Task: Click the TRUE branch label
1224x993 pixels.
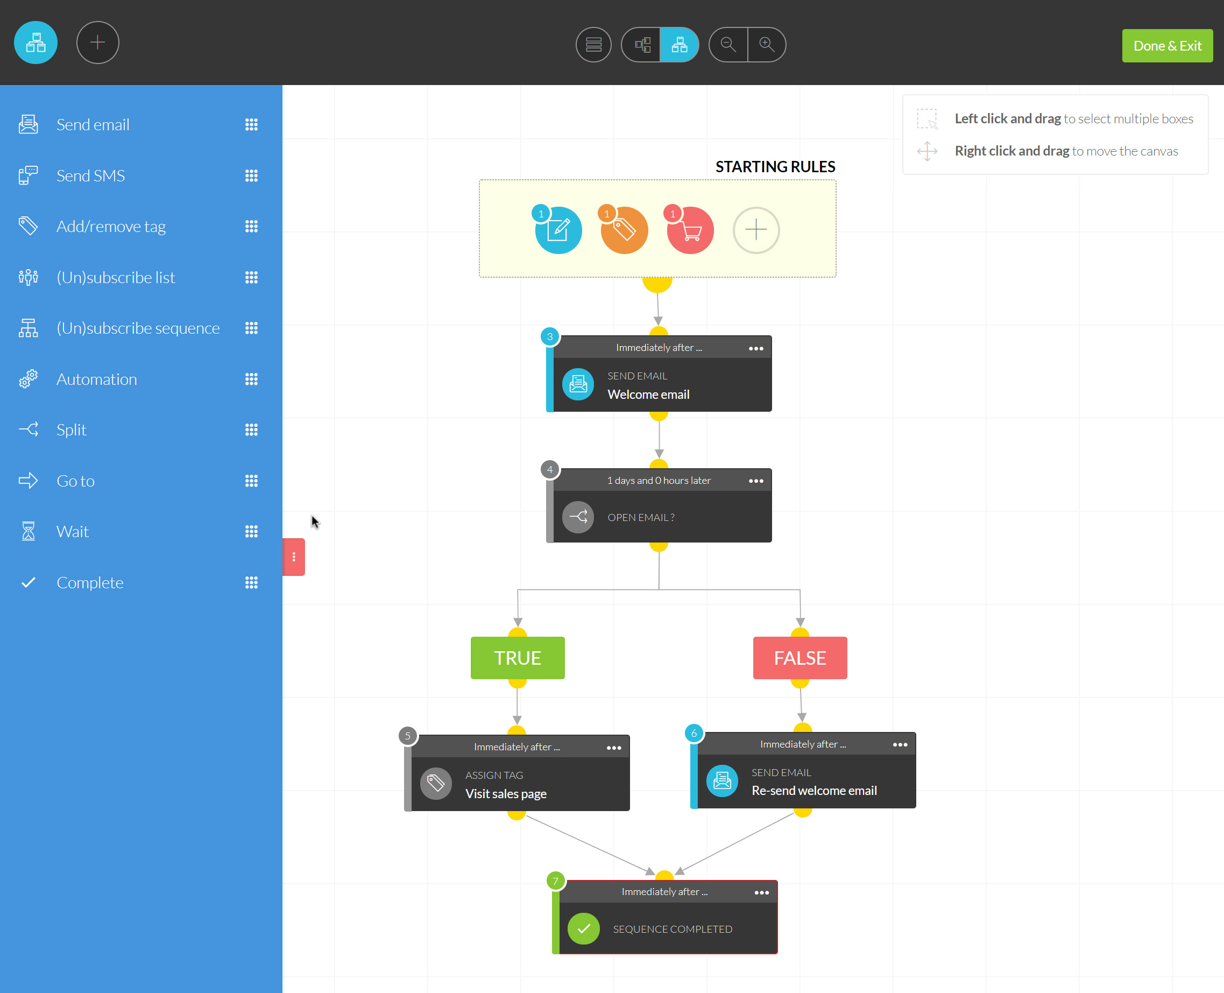Action: click(x=518, y=658)
